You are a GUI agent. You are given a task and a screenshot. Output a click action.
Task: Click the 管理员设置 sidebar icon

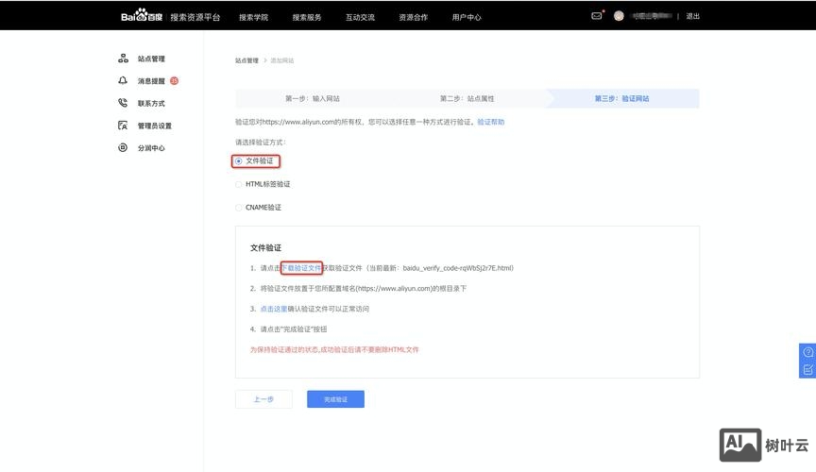coord(123,126)
